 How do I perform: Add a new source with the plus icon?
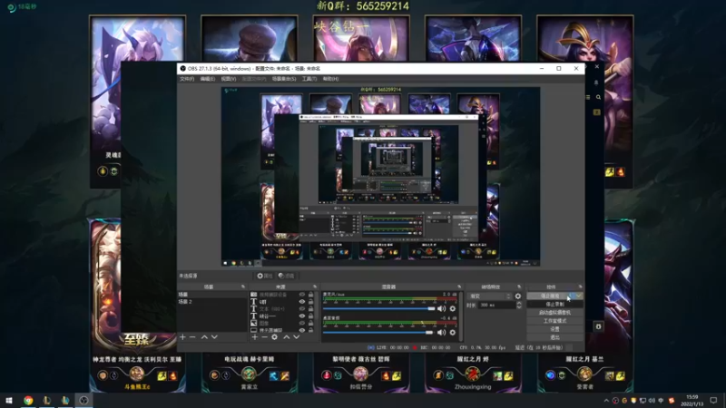[x=254, y=337]
